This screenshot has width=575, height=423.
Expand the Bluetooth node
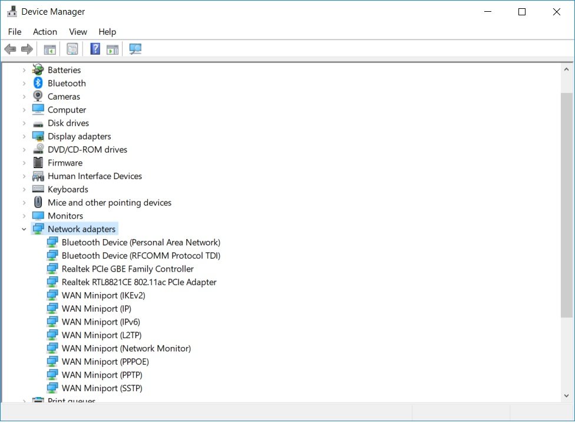24,83
